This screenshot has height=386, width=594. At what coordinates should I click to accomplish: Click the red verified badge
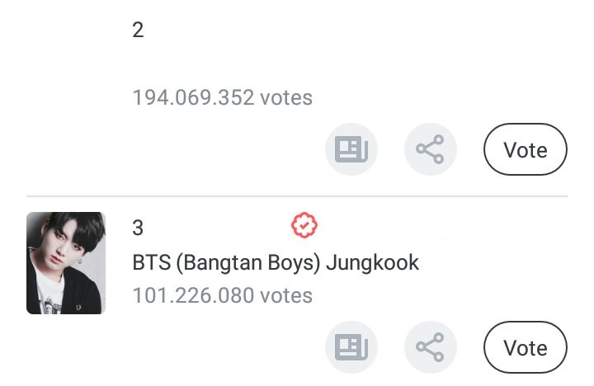[x=305, y=224]
